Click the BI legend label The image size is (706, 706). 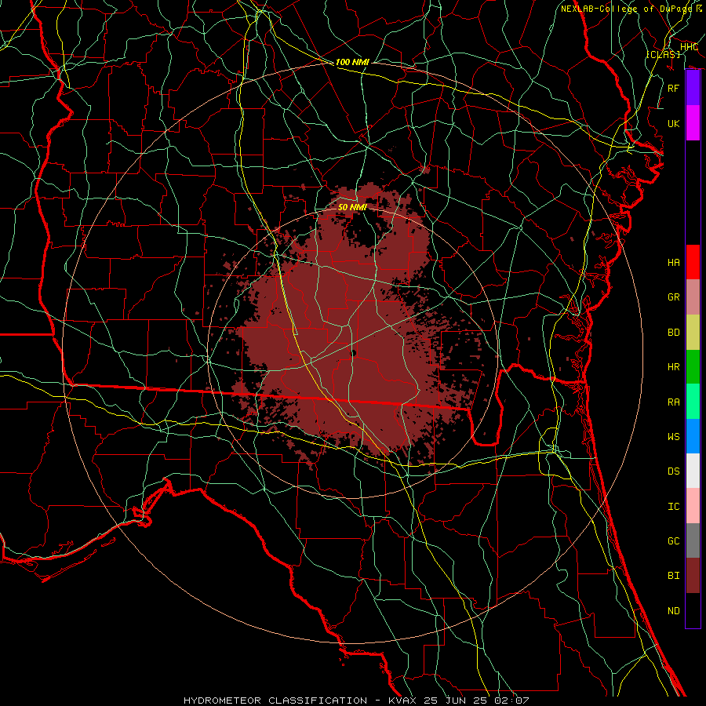coord(674,576)
